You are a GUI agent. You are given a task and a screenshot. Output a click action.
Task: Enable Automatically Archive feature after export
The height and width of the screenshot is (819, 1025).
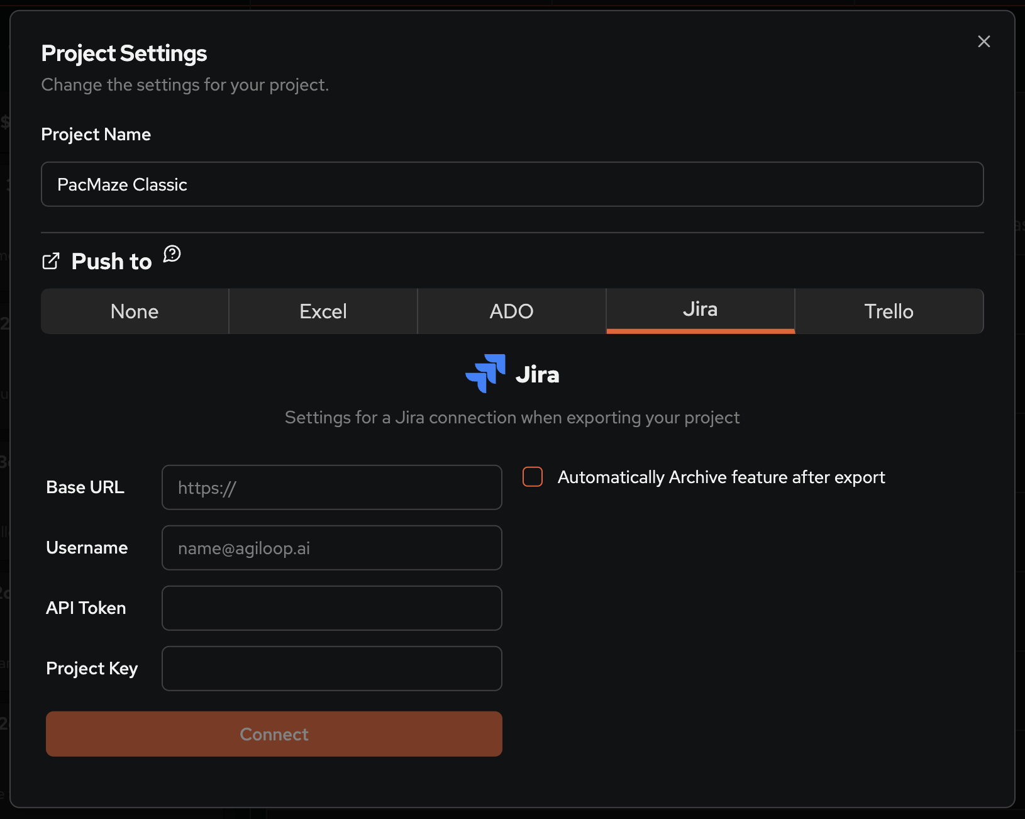coord(533,477)
